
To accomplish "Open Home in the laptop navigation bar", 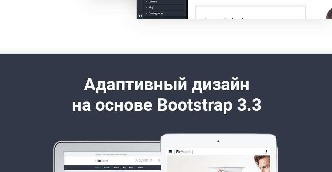I will pyautogui.click(x=97, y=168).
